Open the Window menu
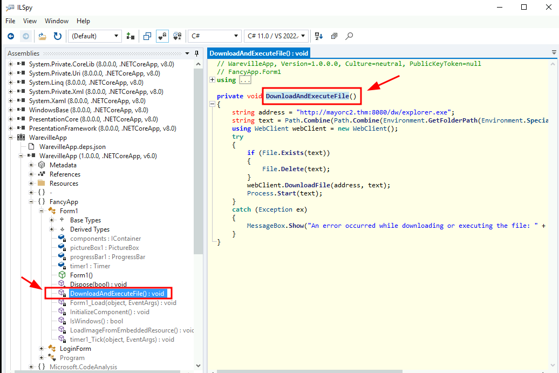The height and width of the screenshot is (373, 559). (x=56, y=21)
